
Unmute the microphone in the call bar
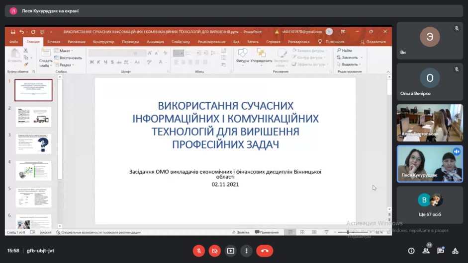point(199,251)
